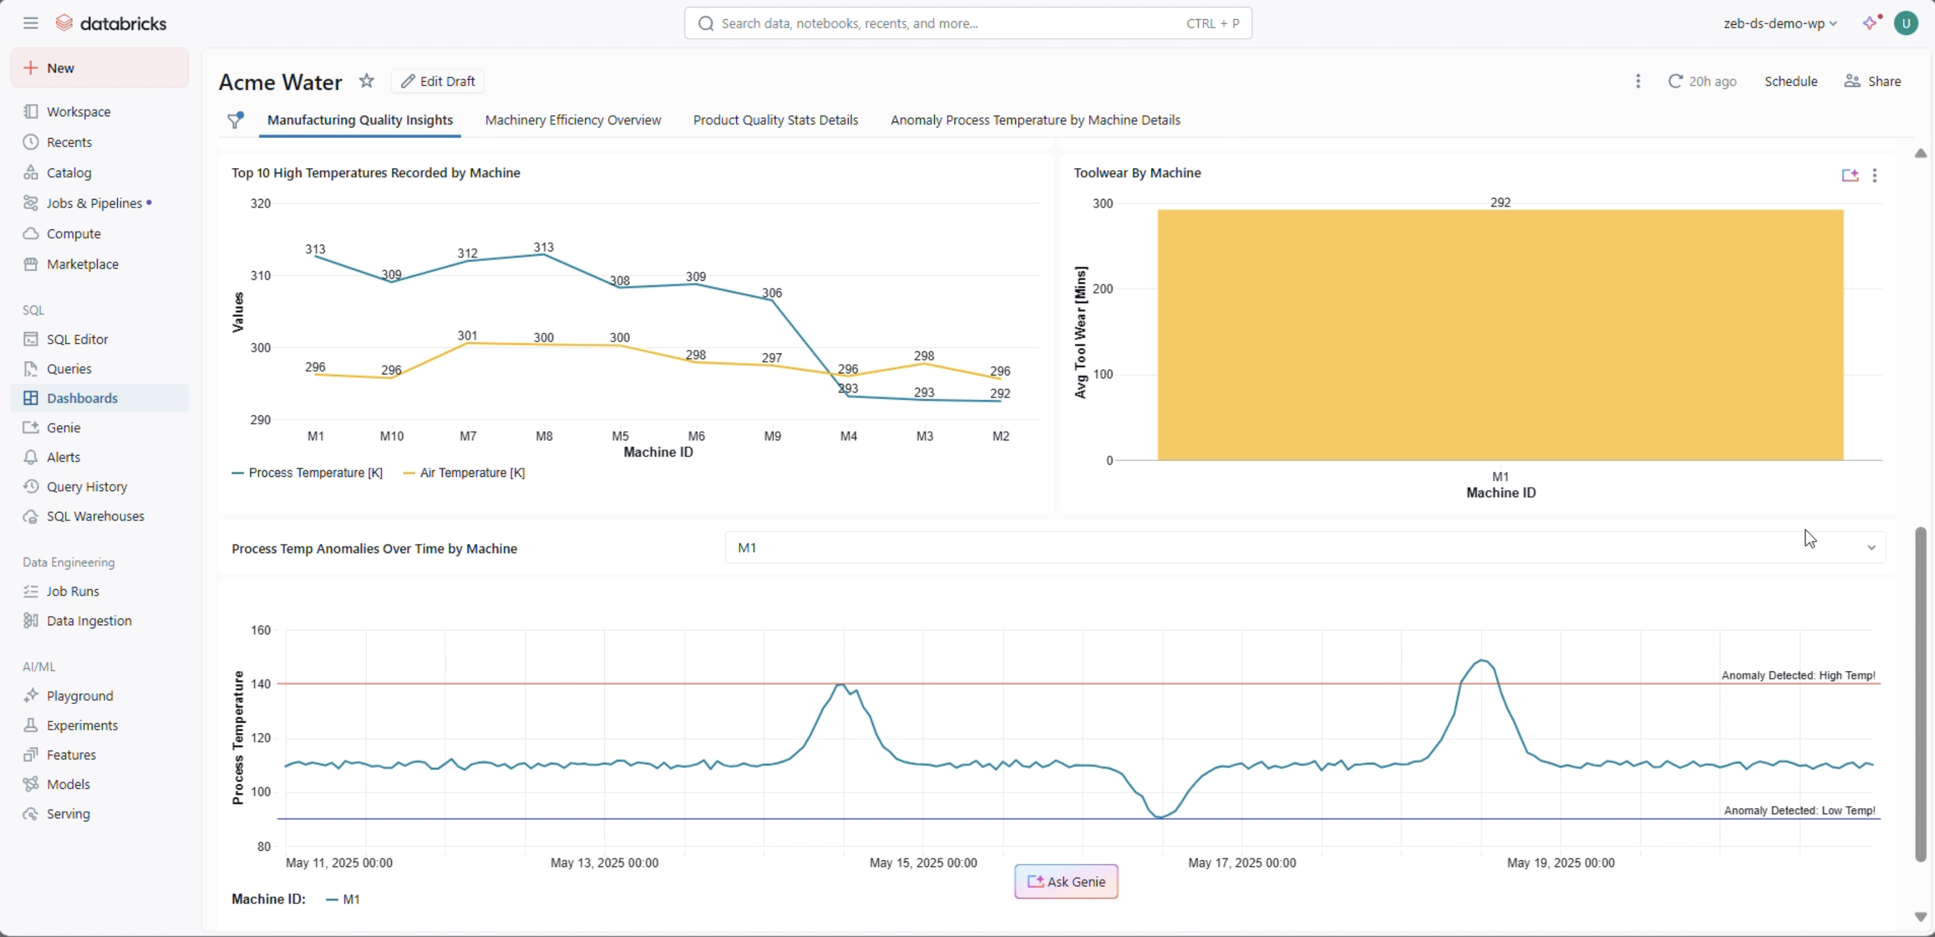Open the user avatar U profile
Viewport: 1935px width, 937px height.
point(1906,23)
